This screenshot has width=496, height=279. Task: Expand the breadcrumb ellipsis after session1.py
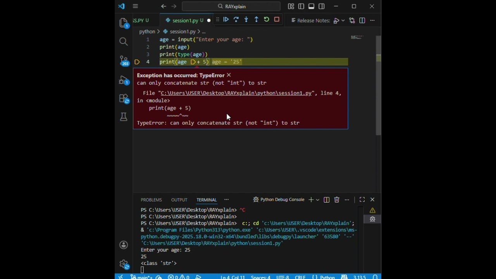click(204, 32)
